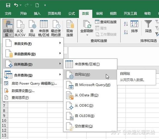Open 数据源设置(S) menu item
This screenshot has height=139, width=159.
[x=33, y=91]
